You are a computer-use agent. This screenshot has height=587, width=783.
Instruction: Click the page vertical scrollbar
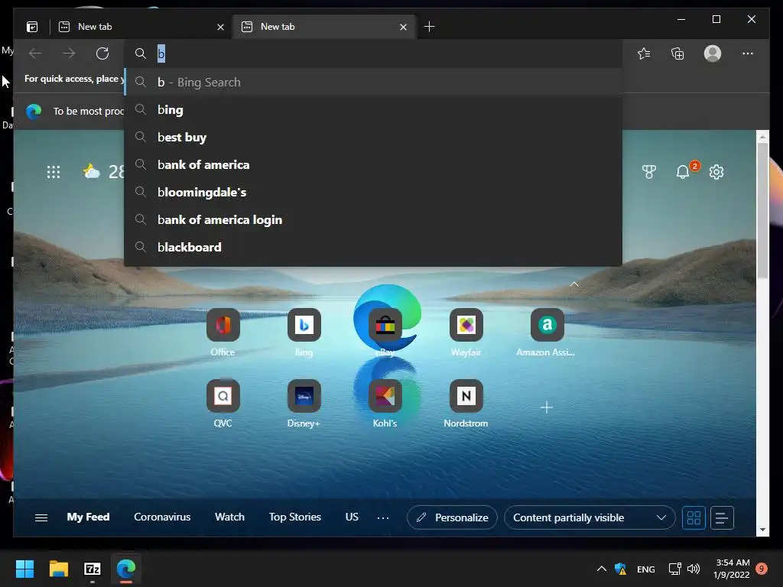point(762,210)
